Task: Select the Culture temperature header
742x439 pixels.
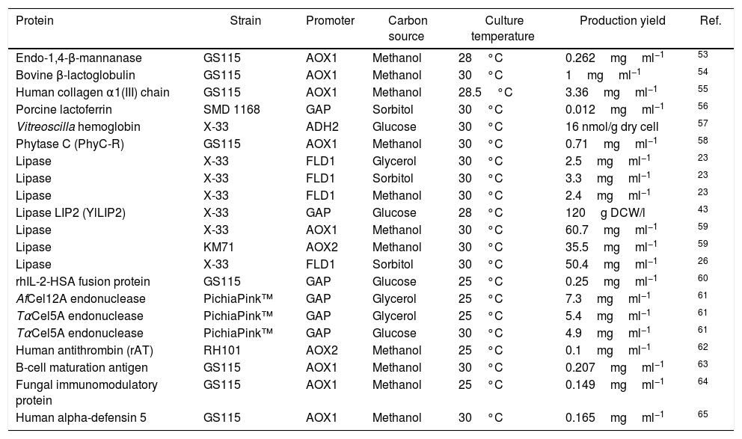Action: [503, 28]
